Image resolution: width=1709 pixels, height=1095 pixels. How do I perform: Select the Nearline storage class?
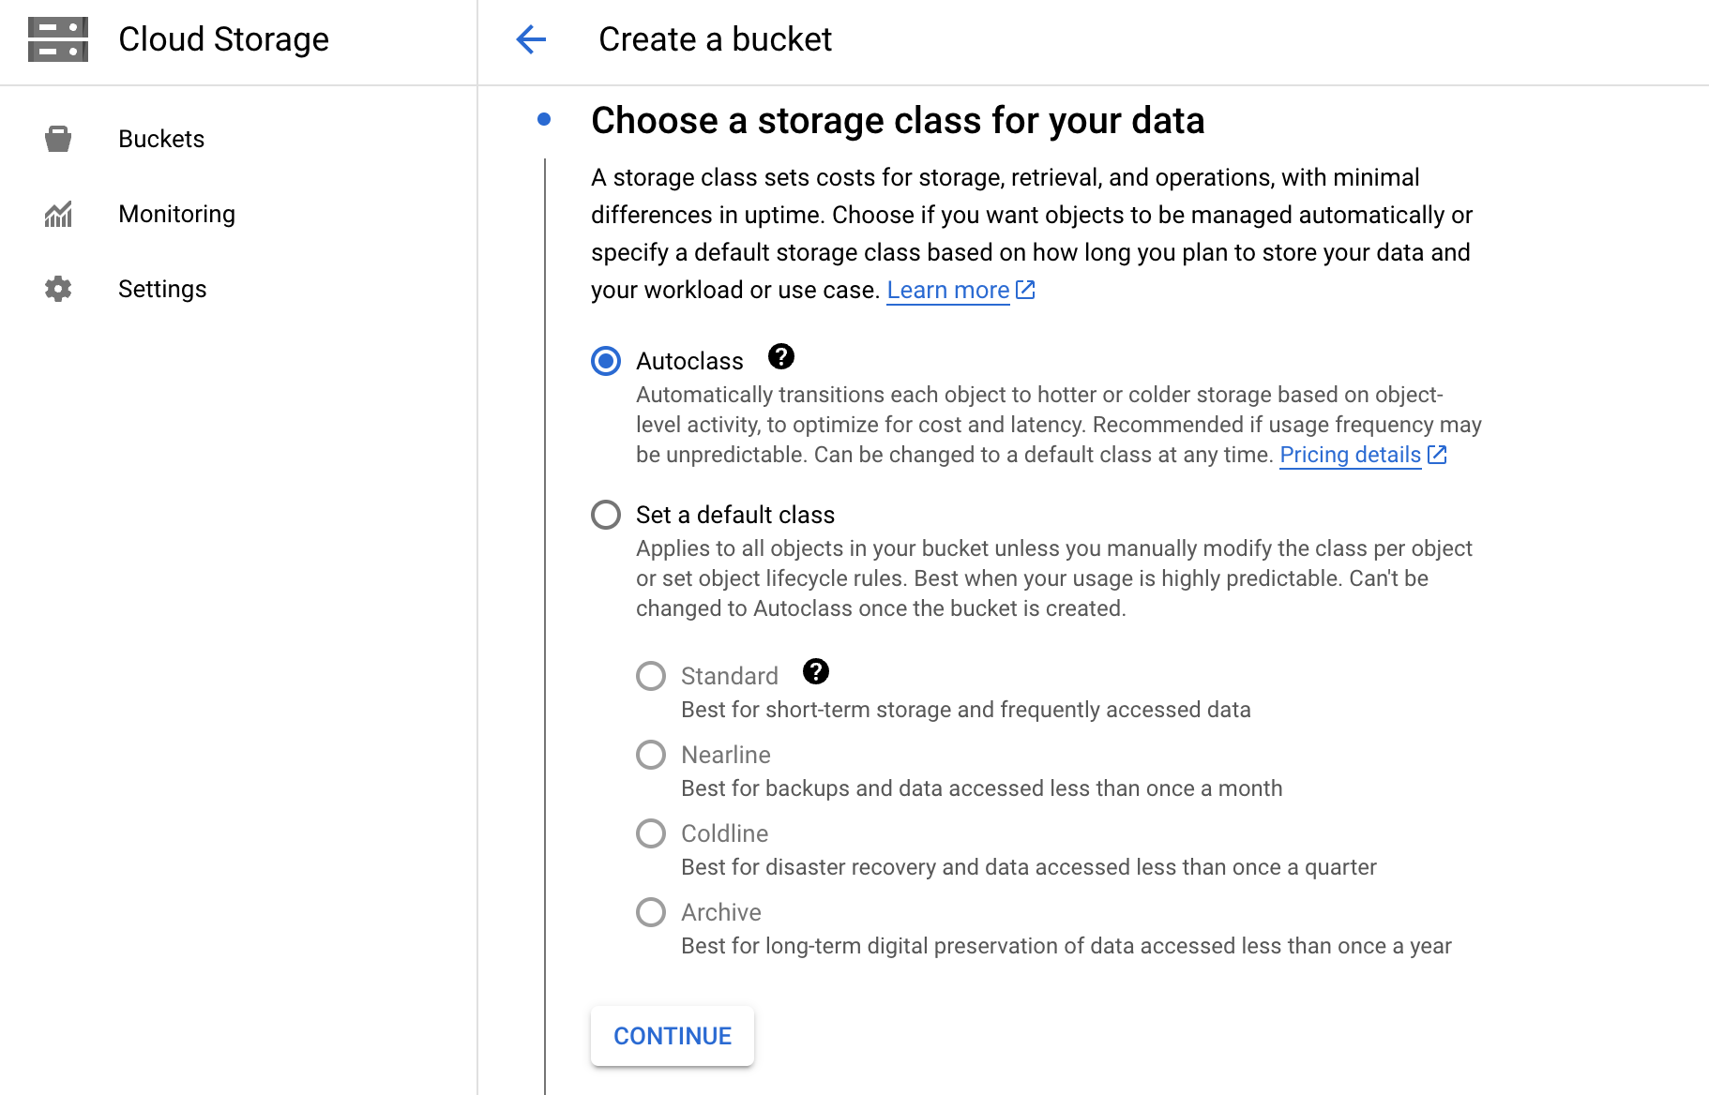(650, 754)
